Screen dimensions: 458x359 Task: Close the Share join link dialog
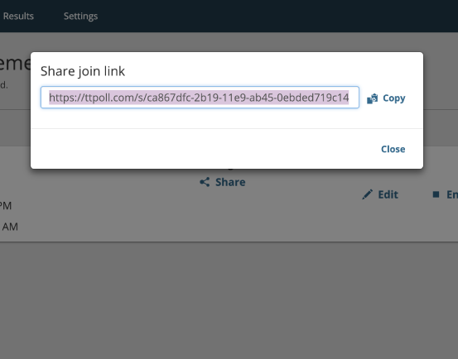click(393, 149)
